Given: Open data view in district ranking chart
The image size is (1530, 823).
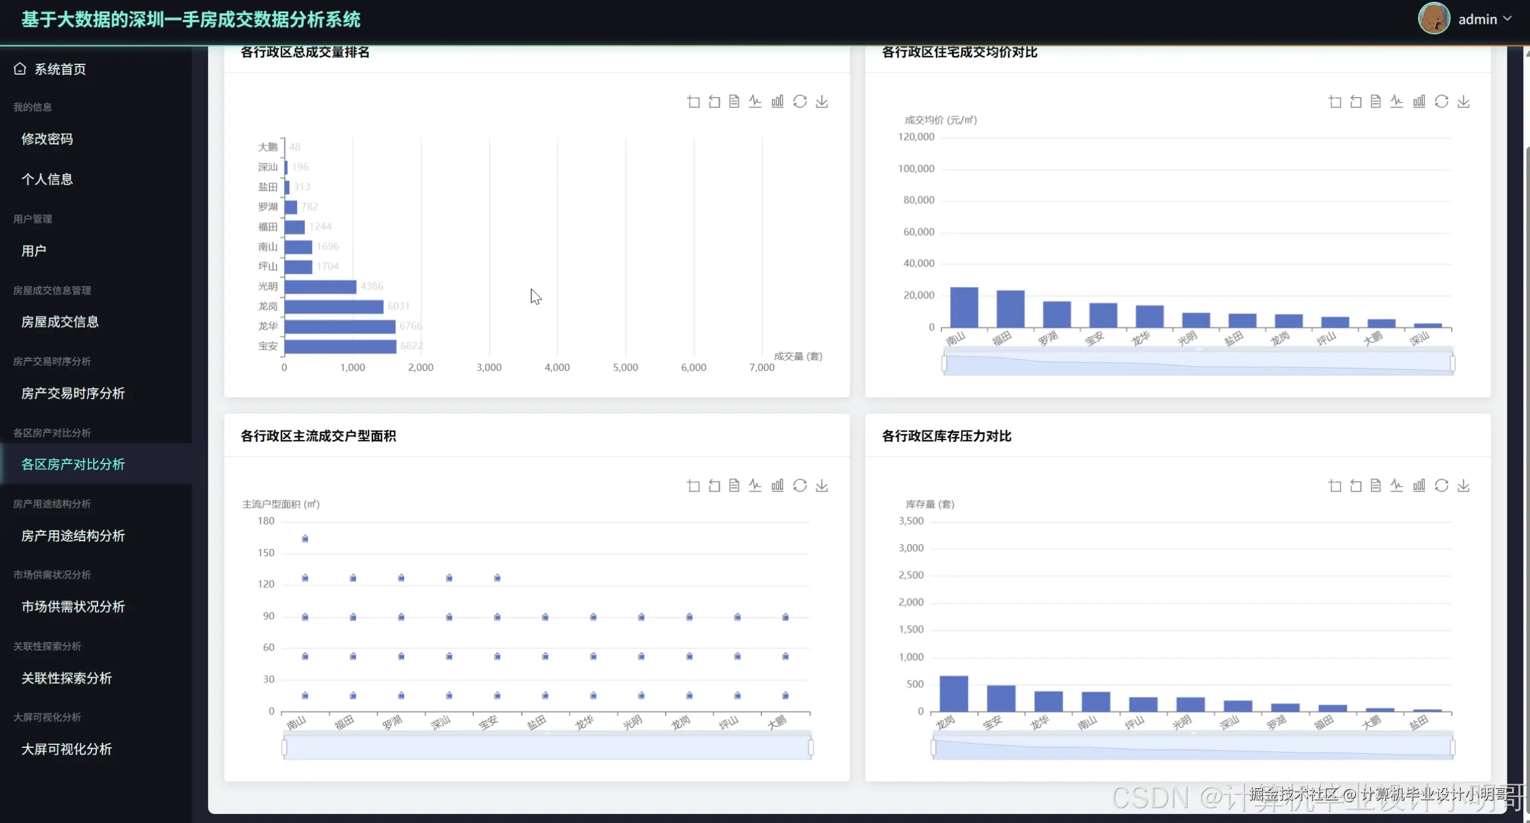Looking at the screenshot, I should click(734, 102).
